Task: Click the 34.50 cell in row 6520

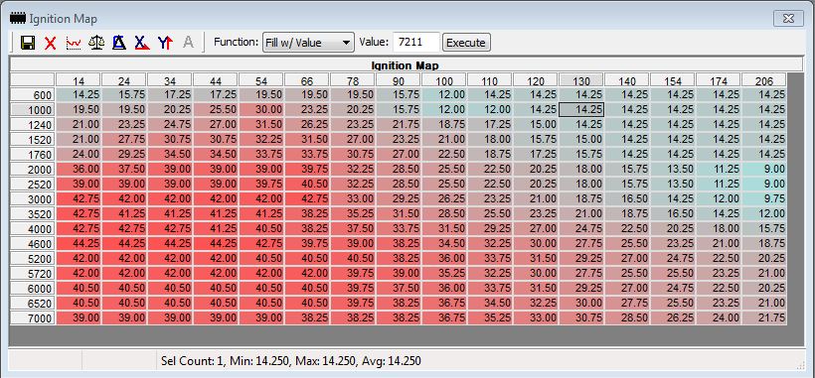Action: point(490,304)
